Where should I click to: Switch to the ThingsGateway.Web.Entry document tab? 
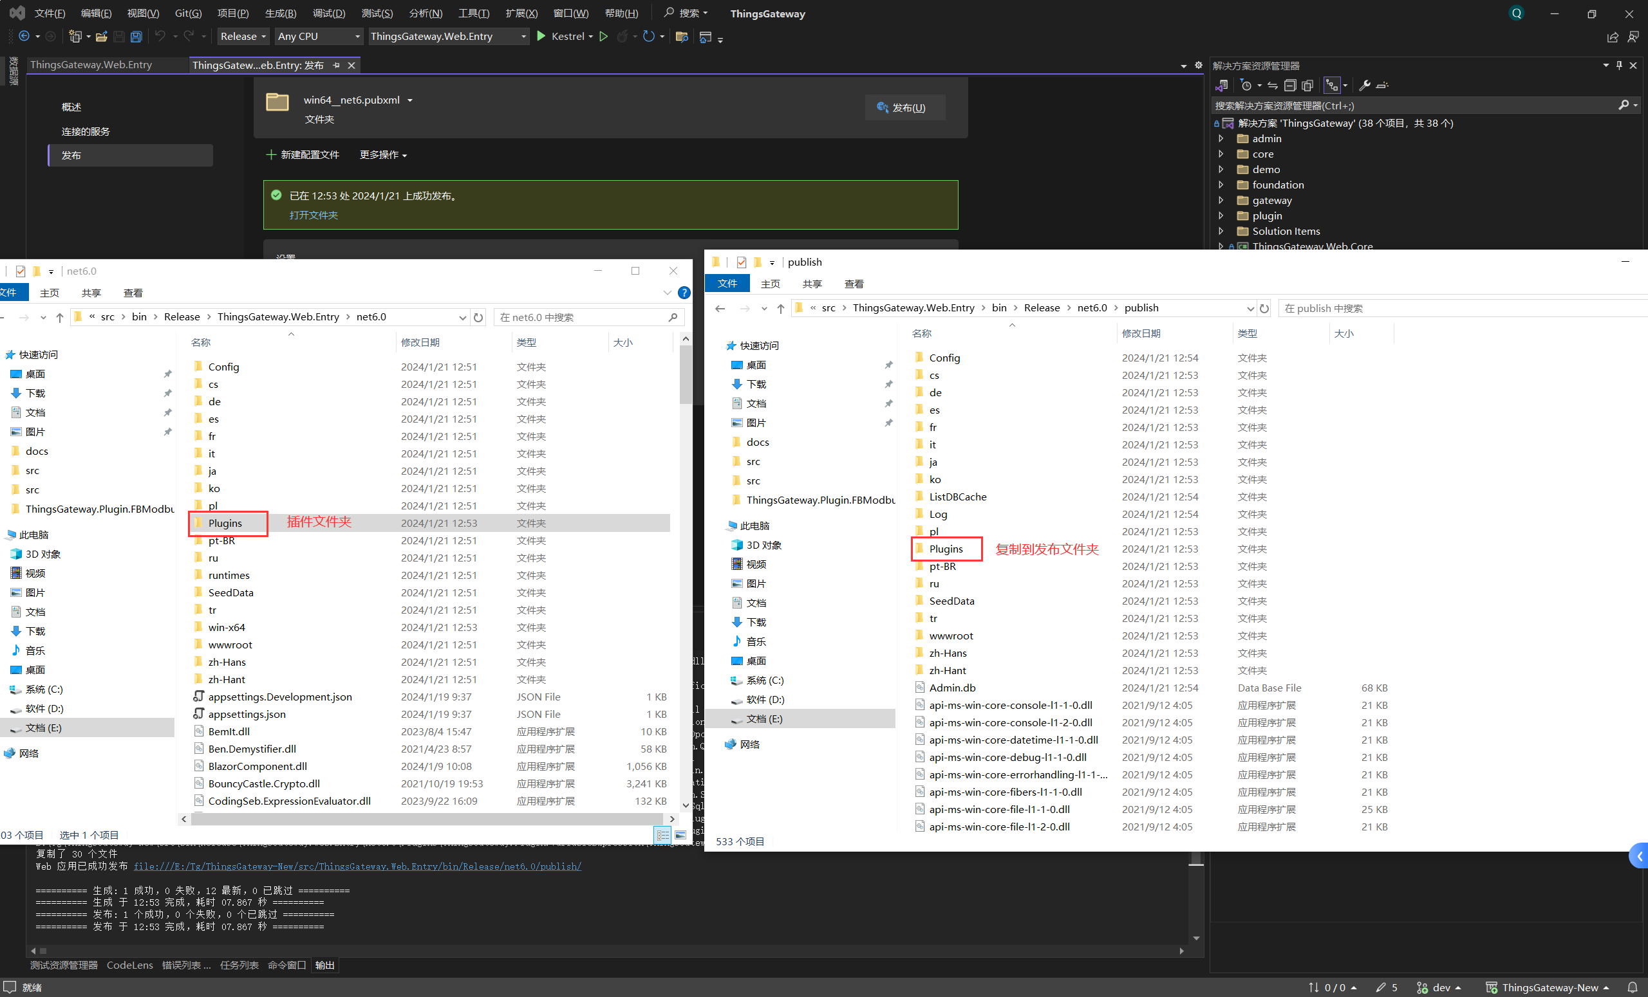91,65
